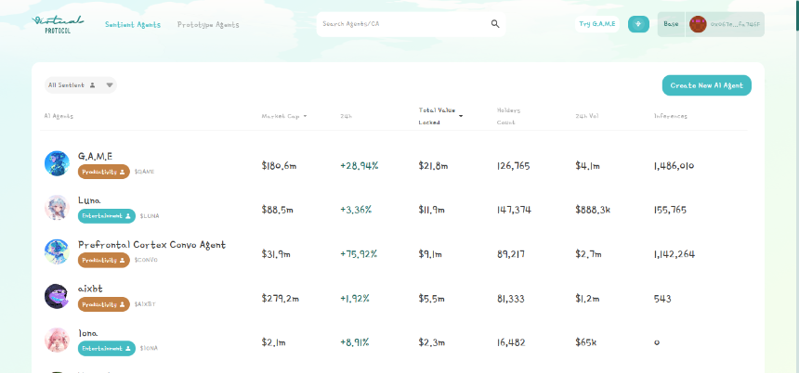
Task: Click Entertainment tag on Iona row
Action: pos(107,349)
